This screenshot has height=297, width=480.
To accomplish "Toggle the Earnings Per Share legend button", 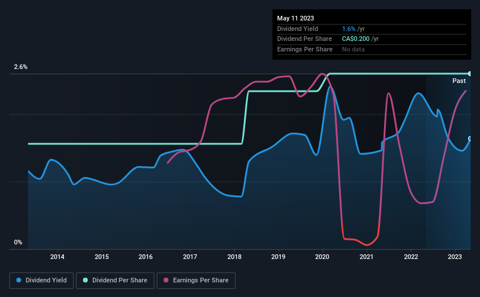I will (x=196, y=281).
